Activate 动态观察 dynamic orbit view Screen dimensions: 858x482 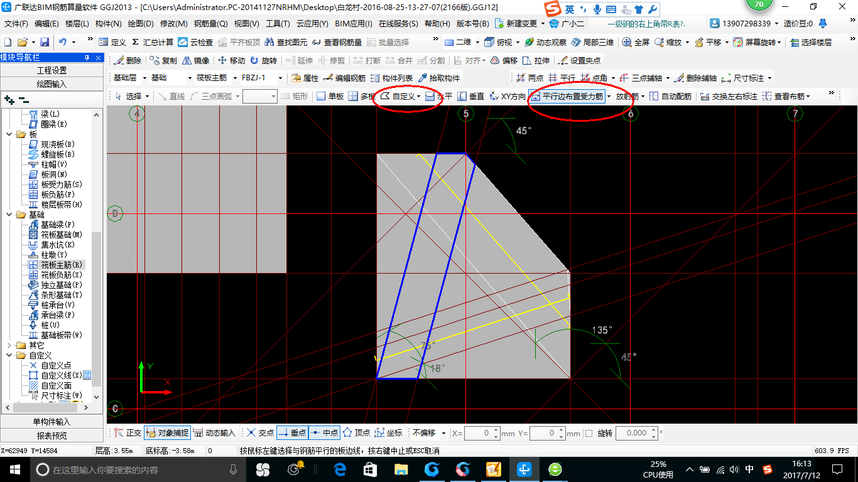[546, 42]
